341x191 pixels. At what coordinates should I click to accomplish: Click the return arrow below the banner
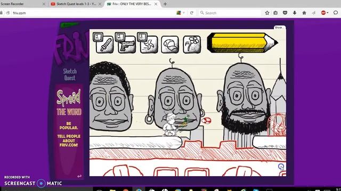(x=79, y=176)
